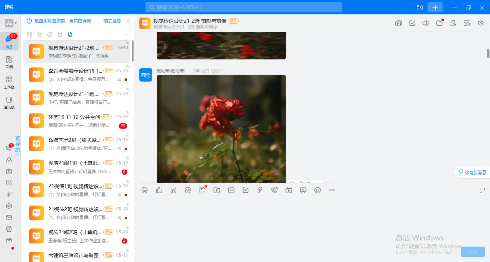The height and width of the screenshot is (262, 490).
Task: Open chat 视传21级2班 with 4 unread
Action: (78, 237)
